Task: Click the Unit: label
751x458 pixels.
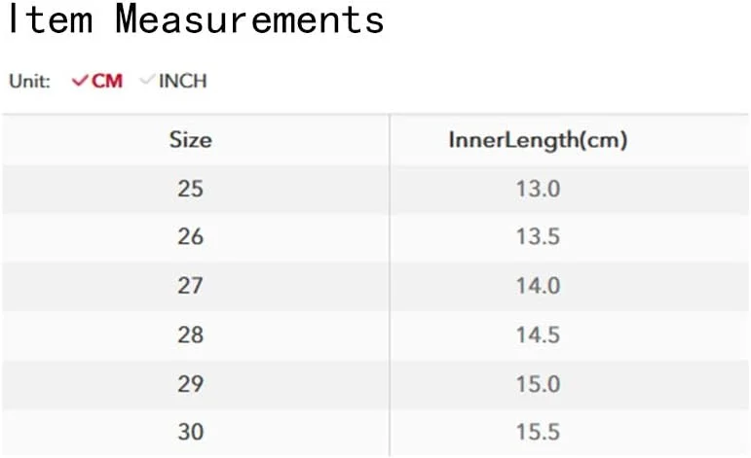Action: pos(29,81)
